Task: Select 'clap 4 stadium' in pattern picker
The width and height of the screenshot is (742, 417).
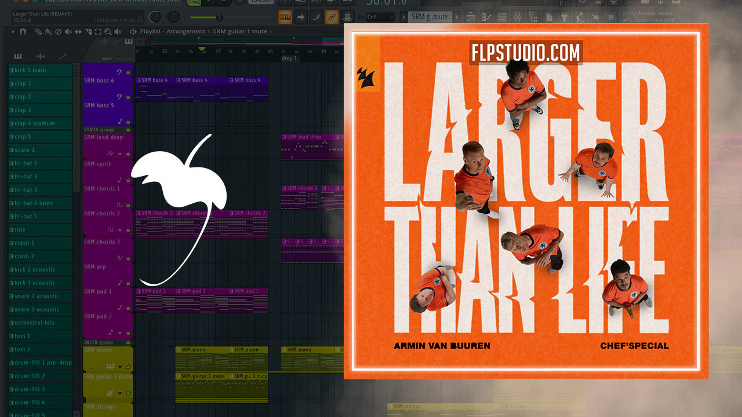Action: (41, 123)
